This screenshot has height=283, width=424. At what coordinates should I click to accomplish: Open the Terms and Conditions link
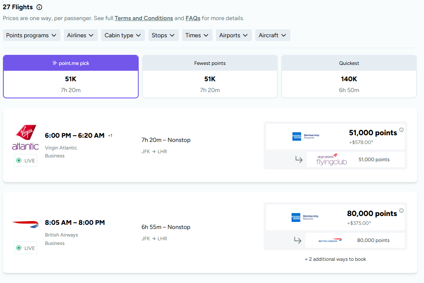[x=144, y=18]
